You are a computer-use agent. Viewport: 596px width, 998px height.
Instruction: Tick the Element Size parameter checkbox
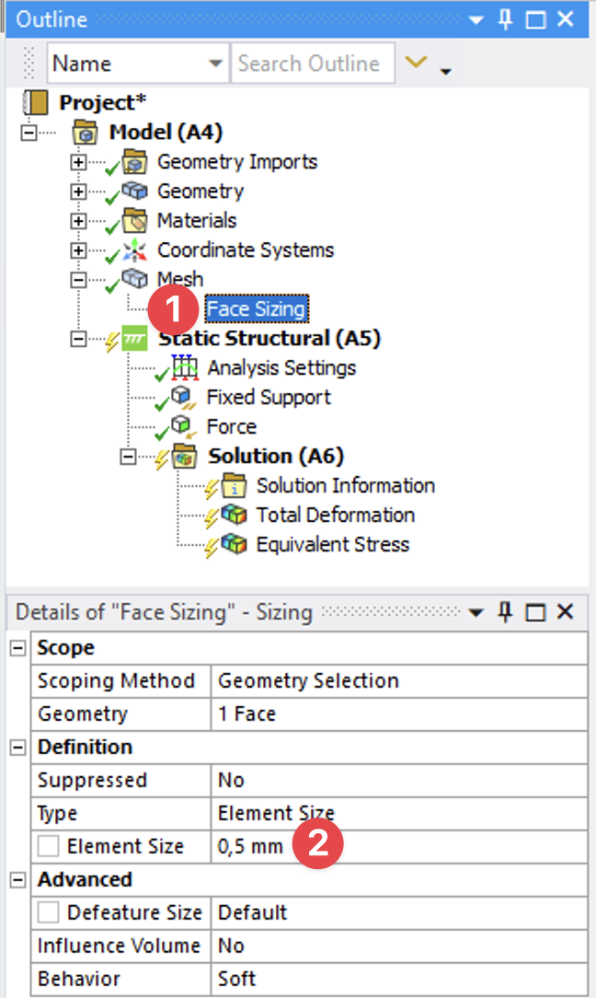tap(51, 847)
